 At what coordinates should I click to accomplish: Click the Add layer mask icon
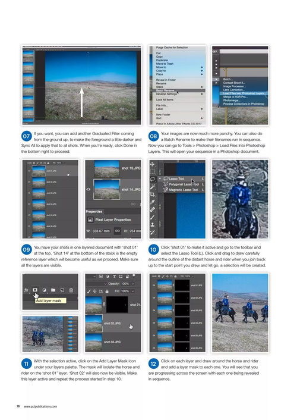coord(35,290)
